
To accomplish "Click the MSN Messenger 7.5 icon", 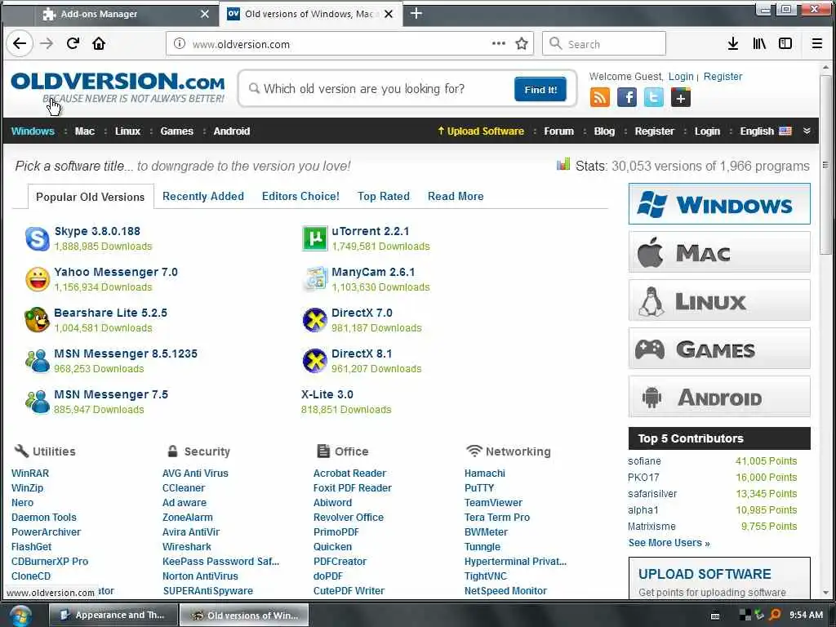I will 38,402.
